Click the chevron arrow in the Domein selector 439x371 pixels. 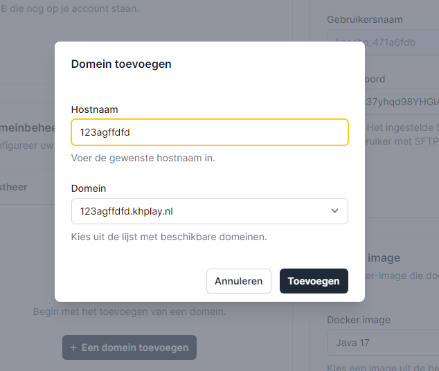click(x=334, y=211)
